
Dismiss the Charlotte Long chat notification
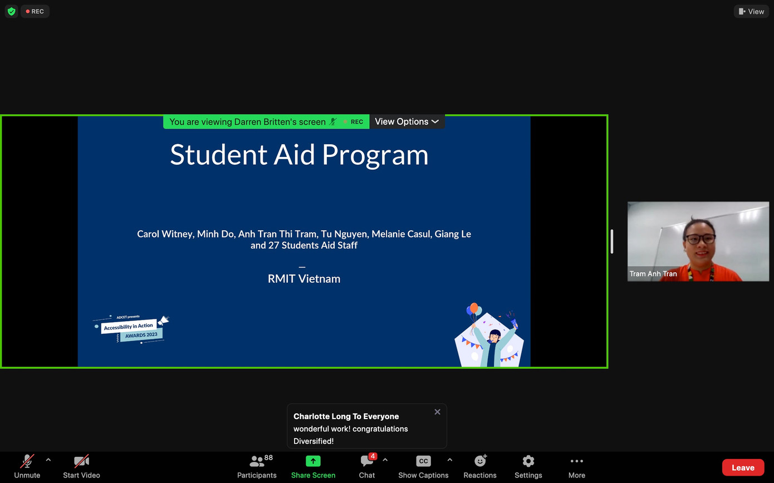click(x=437, y=412)
